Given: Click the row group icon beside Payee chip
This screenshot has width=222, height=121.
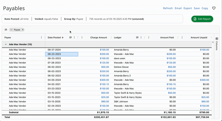Looking at the screenshot, I should pyautogui.click(x=6, y=30).
